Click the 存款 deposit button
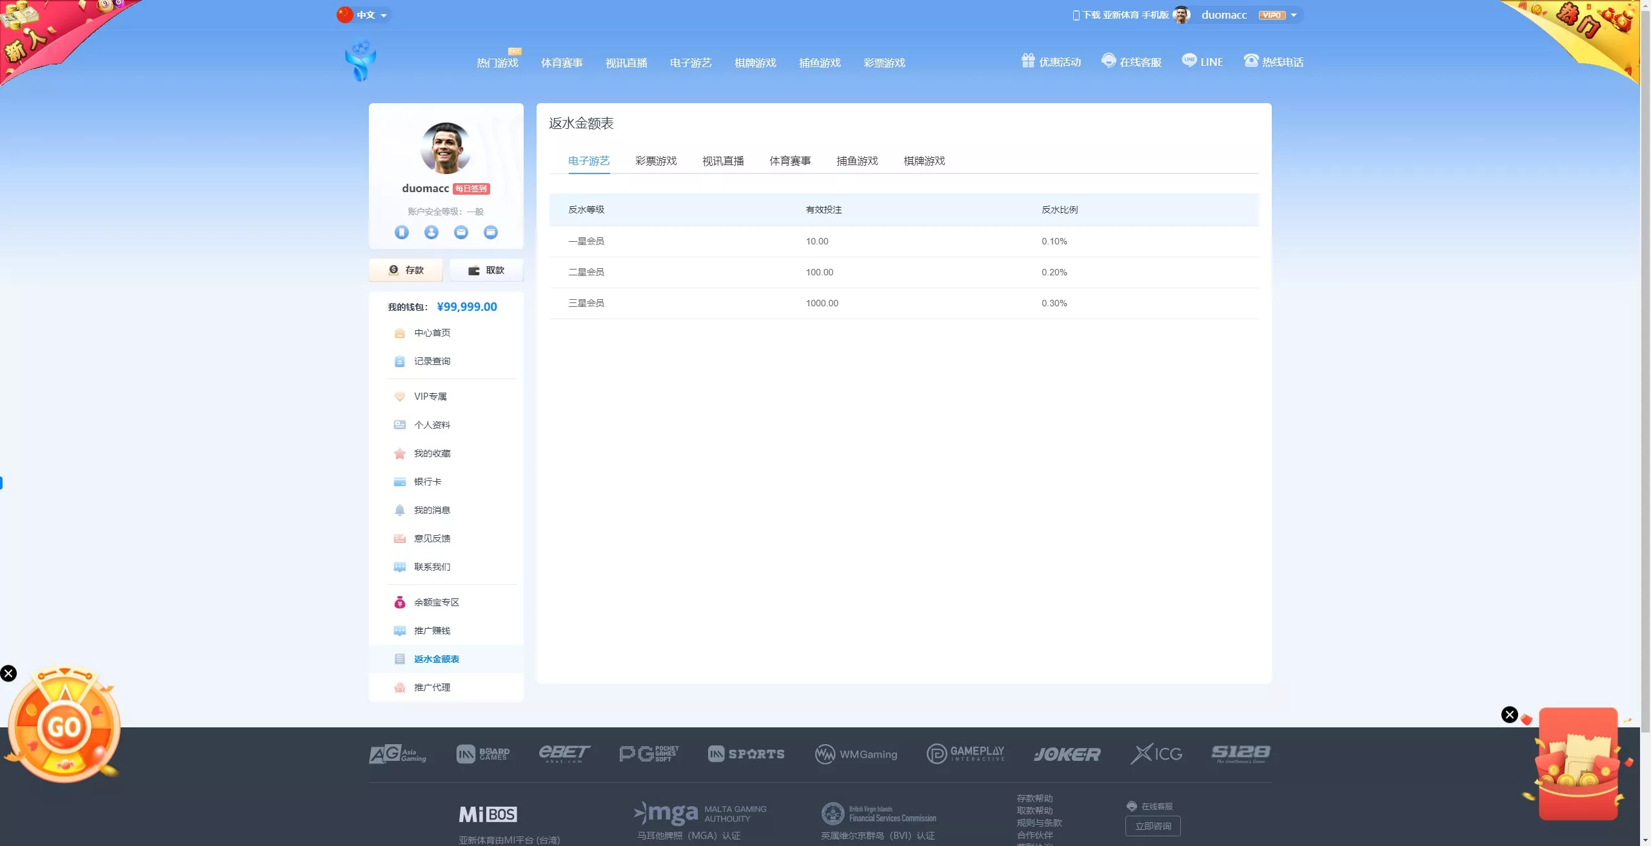 tap(405, 270)
